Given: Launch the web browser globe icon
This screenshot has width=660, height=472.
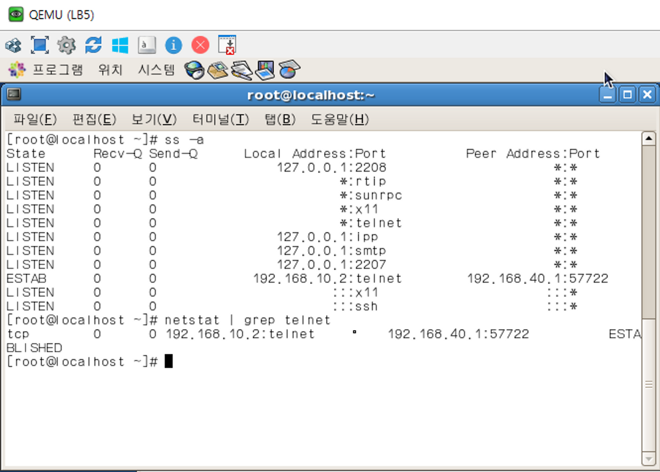Looking at the screenshot, I should pyautogui.click(x=195, y=70).
